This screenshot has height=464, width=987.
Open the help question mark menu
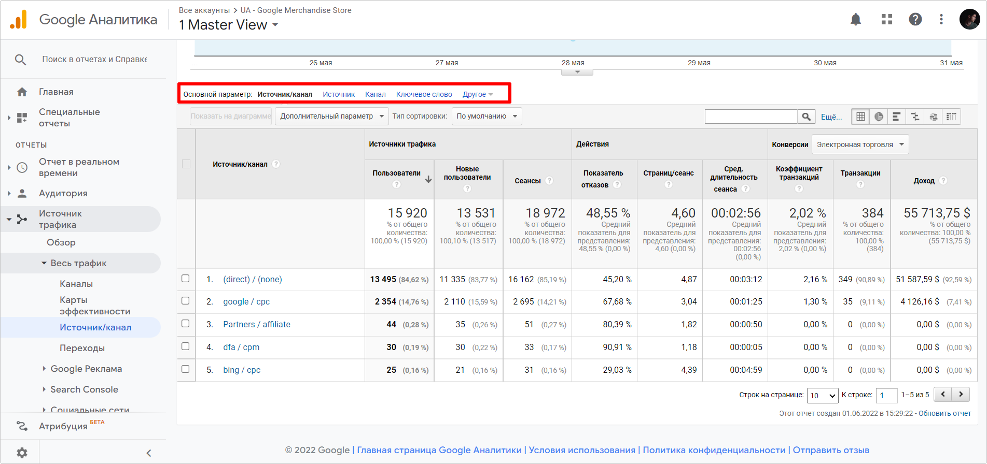[x=915, y=20]
